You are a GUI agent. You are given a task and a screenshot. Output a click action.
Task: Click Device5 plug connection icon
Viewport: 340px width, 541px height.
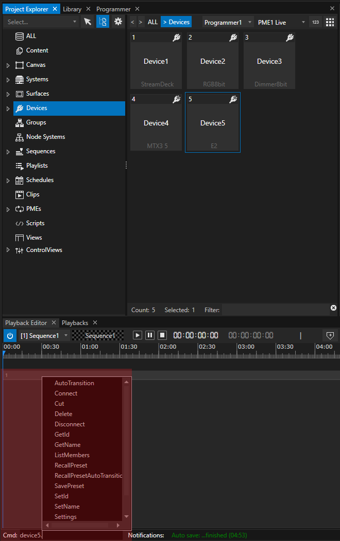click(233, 99)
